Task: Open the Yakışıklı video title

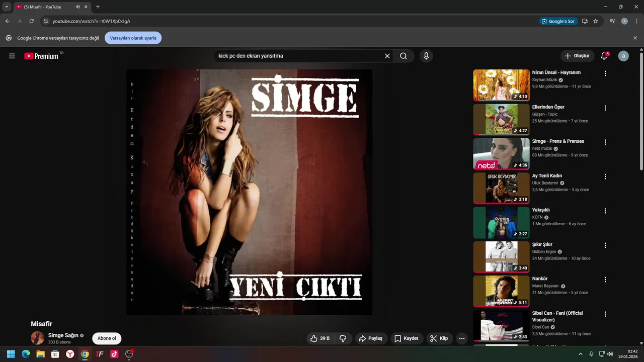Action: pyautogui.click(x=541, y=210)
